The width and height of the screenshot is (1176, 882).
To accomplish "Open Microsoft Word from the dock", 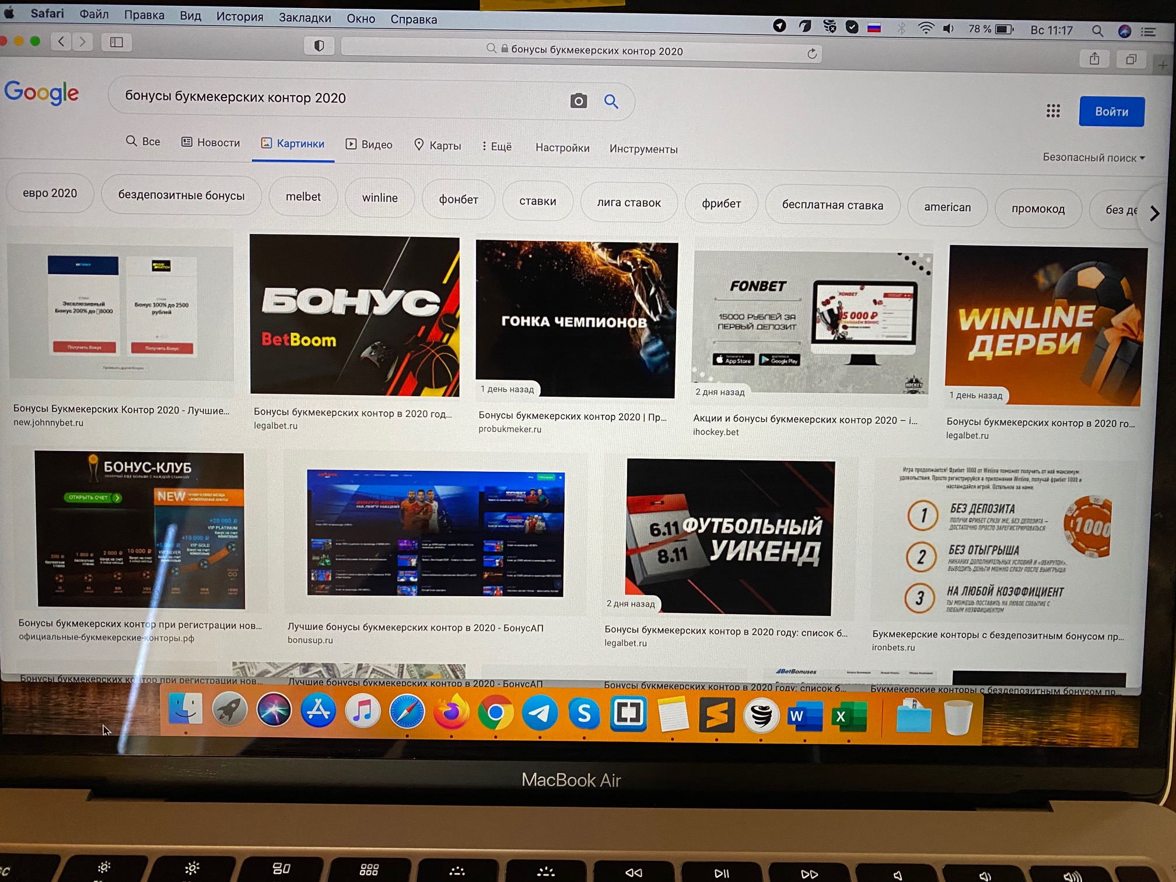I will [804, 716].
